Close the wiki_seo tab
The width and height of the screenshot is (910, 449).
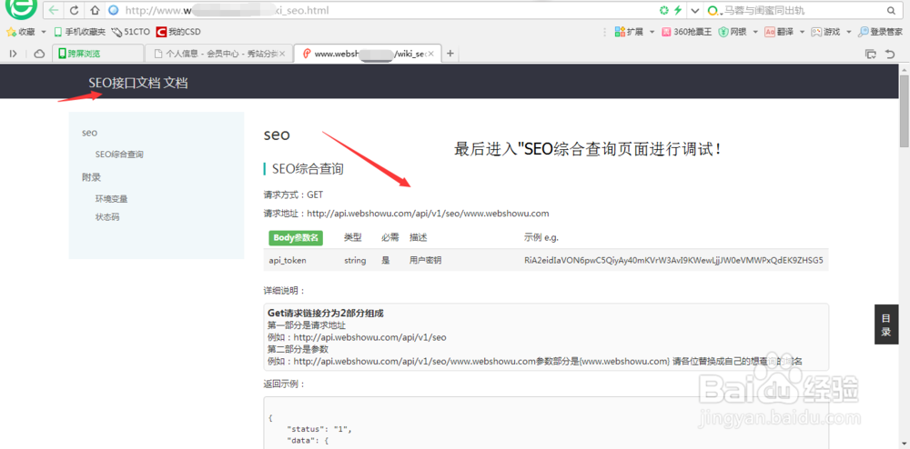431,54
